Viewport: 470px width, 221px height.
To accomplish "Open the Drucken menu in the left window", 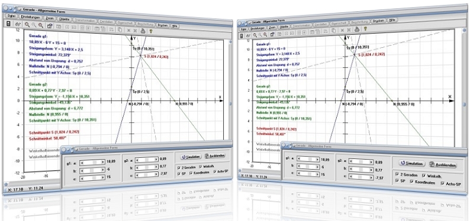I will (162, 25).
